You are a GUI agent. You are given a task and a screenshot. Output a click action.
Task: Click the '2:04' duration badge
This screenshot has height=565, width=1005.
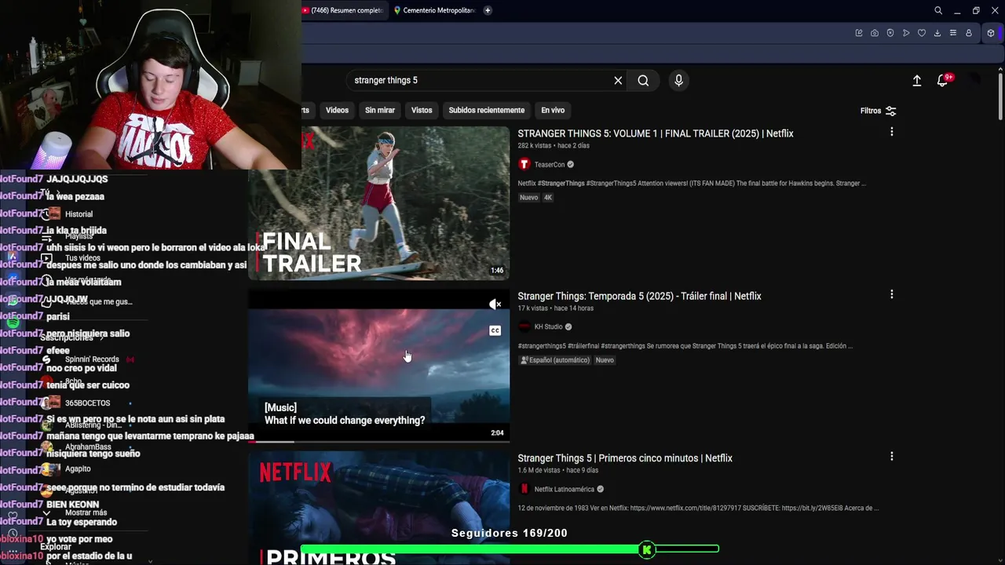tap(497, 433)
